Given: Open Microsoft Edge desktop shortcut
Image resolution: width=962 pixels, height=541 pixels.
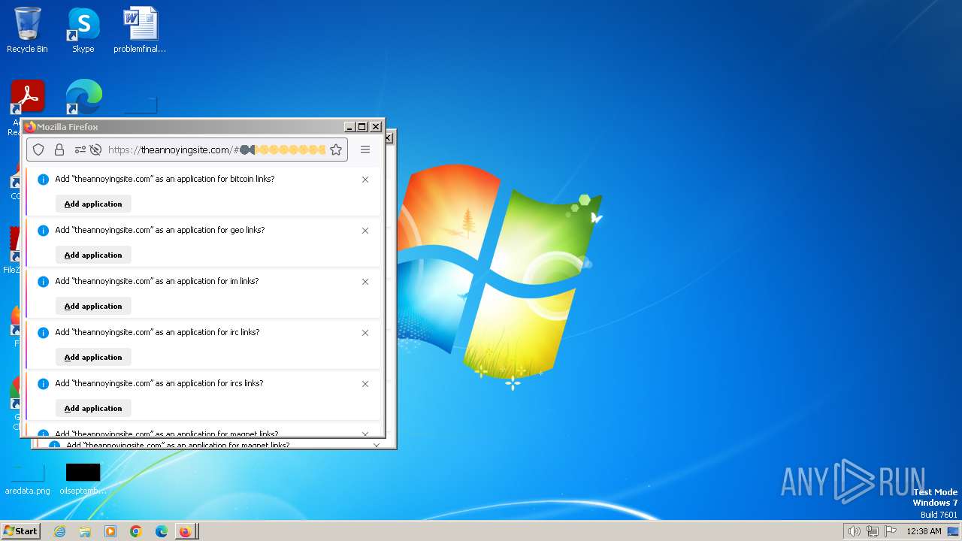Looking at the screenshot, I should 83,98.
